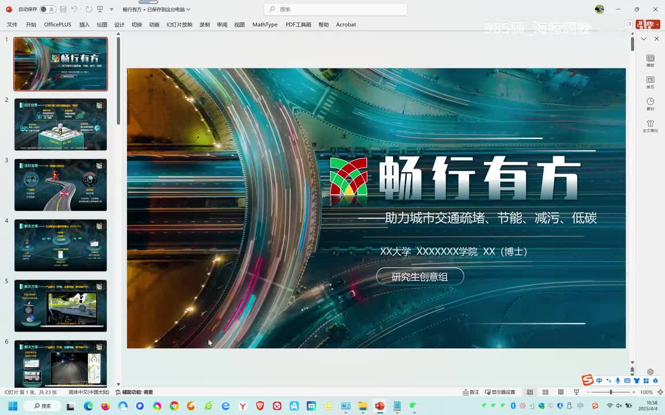Click the zoom in plus button
The height and width of the screenshot is (415, 665).
pos(634,392)
